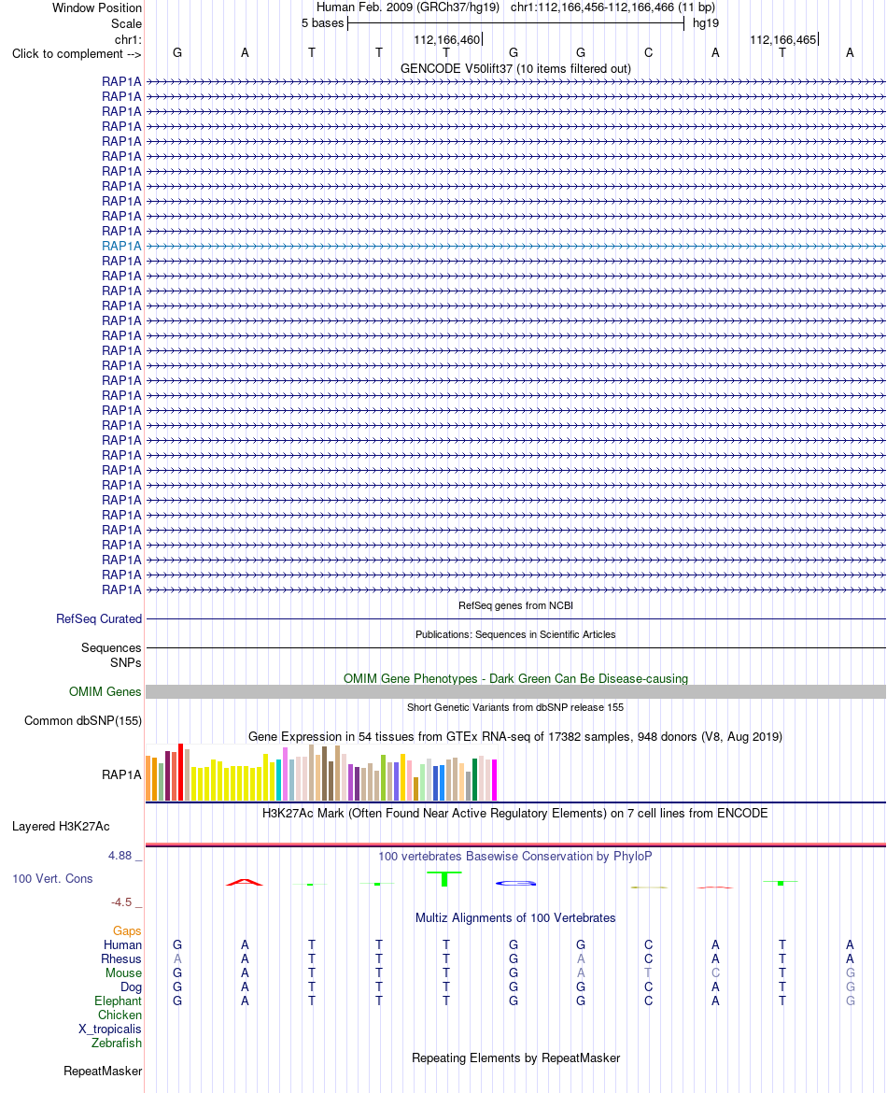The width and height of the screenshot is (887, 1093).
Task: Open the Layered H3K27Ac track label
Action: [x=61, y=827]
